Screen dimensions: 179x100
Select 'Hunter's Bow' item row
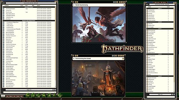(x=29, y=60)
